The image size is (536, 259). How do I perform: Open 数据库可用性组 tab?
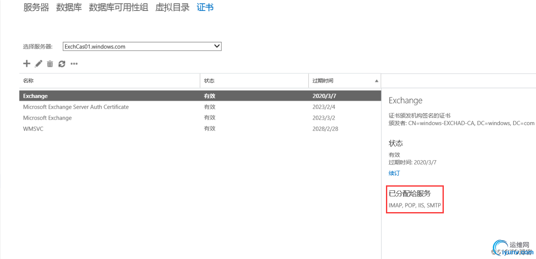point(119,7)
